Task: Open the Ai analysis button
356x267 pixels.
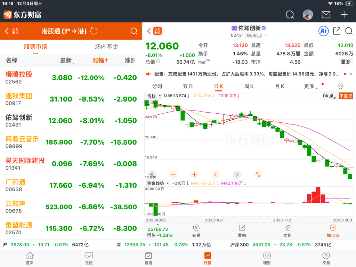Action: point(324,31)
